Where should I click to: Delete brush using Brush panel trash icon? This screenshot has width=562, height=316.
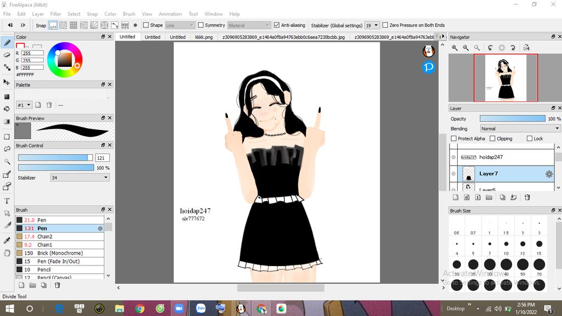(57, 285)
